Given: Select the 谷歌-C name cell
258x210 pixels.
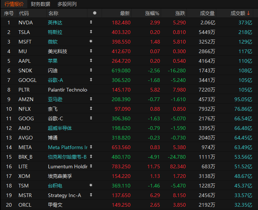Looking at the screenshot, I should click(x=55, y=118).
